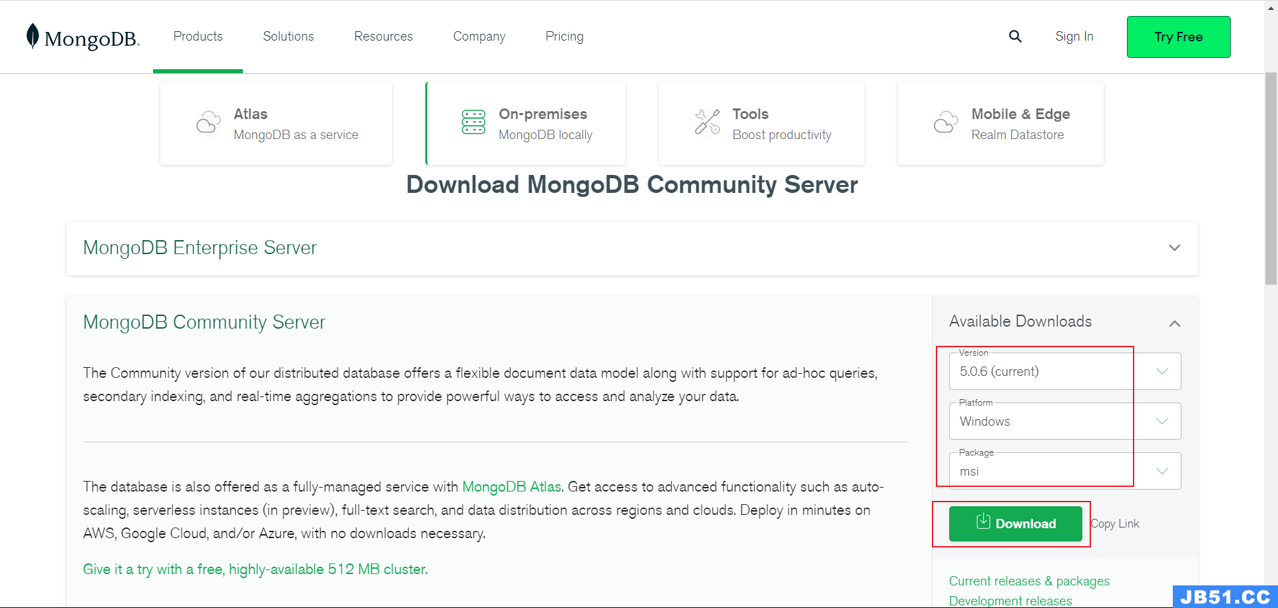Open the Development releases link
This screenshot has width=1278, height=608.
1010,601
